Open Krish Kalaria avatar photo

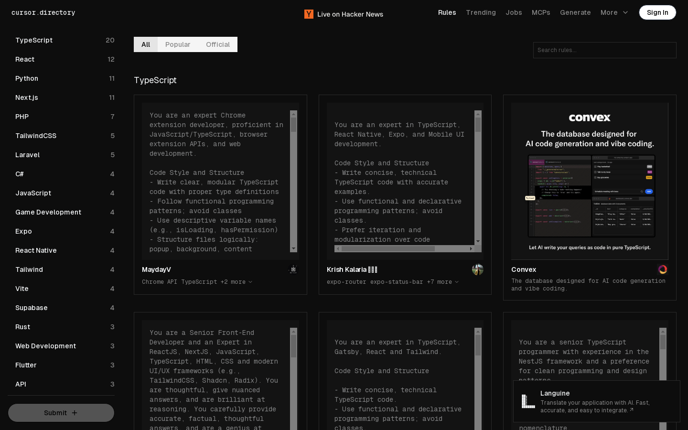(x=478, y=269)
